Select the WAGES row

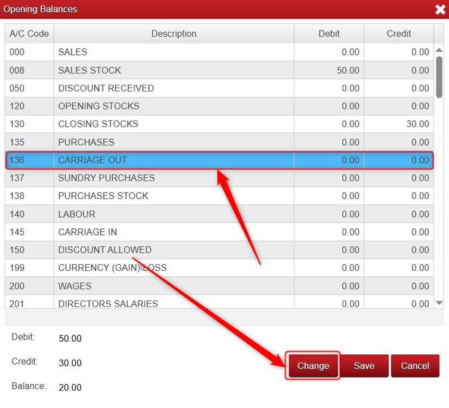coord(219,286)
